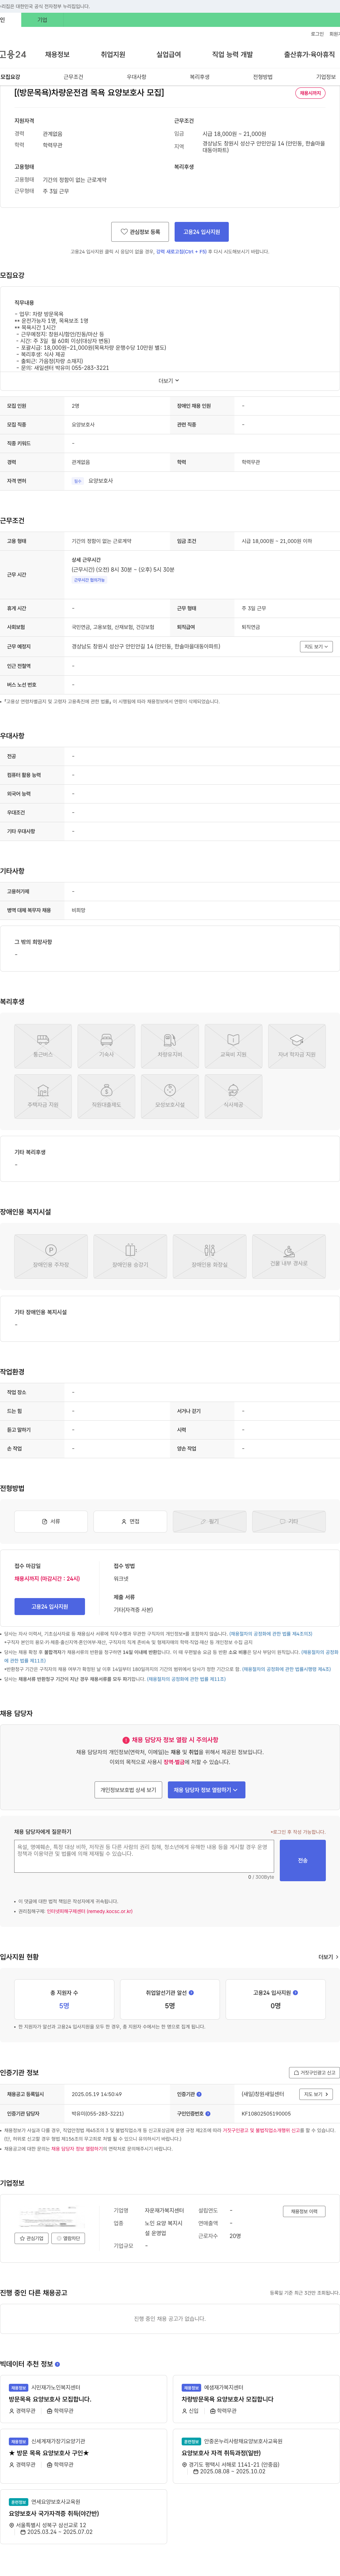Image resolution: width=340 pixels, height=2576 pixels.
Task: Click 자격 tag beside 요양보호사 license
Action: (x=78, y=481)
